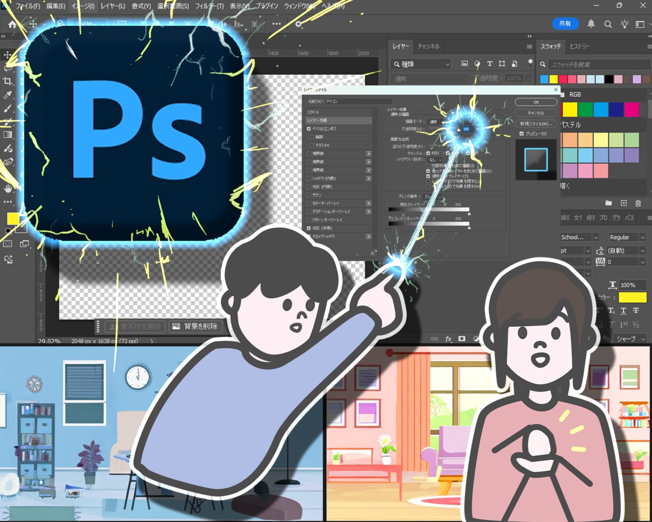Enable テクスチャ checkbox
This screenshot has height=522, width=652.
tap(312, 145)
